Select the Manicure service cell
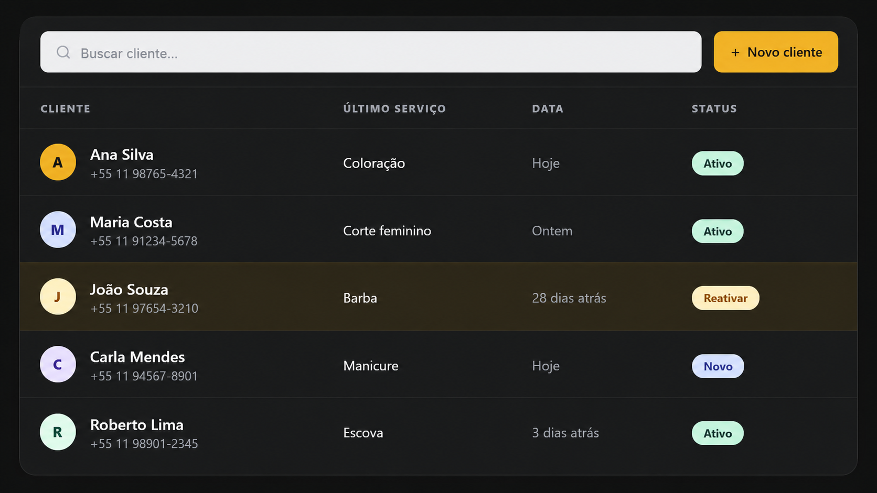 (371, 366)
